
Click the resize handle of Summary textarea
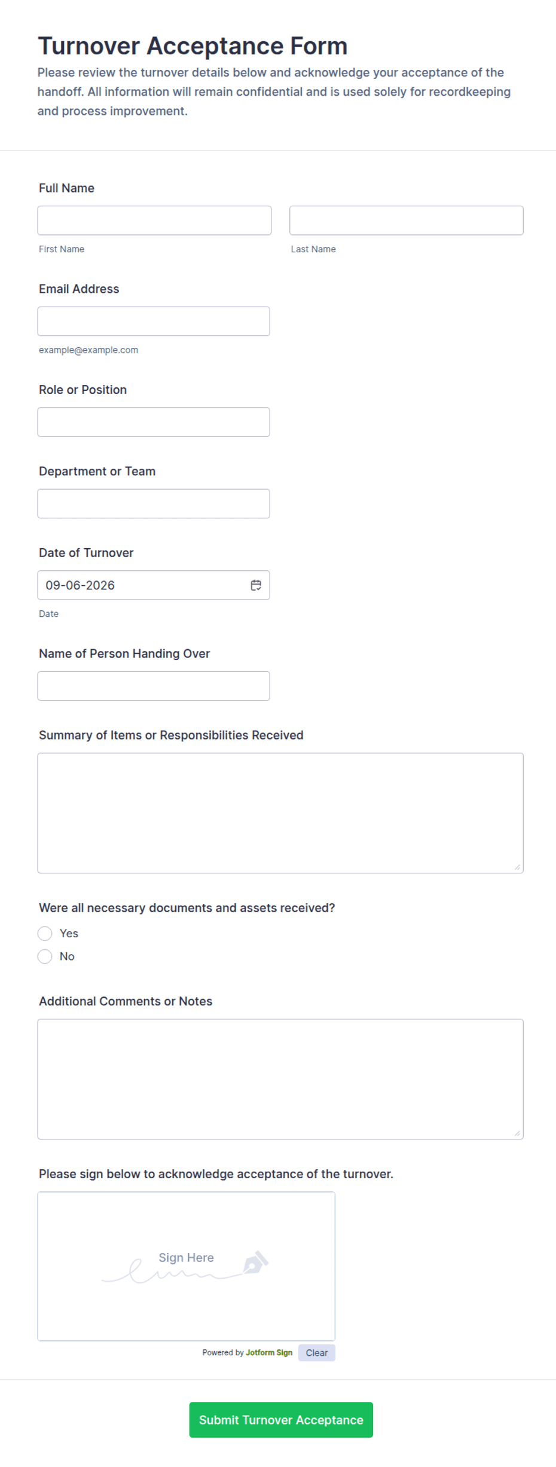tap(517, 867)
